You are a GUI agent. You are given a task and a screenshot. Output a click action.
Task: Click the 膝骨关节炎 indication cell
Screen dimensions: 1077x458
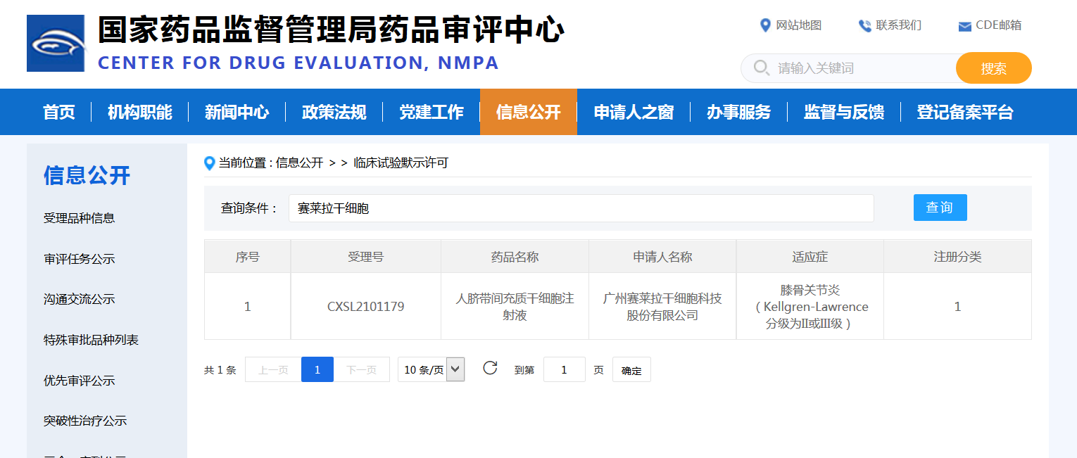click(810, 307)
